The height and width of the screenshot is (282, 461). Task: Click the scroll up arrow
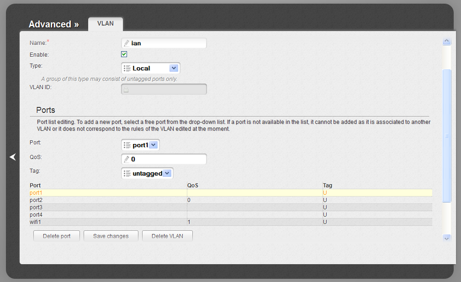click(446, 41)
